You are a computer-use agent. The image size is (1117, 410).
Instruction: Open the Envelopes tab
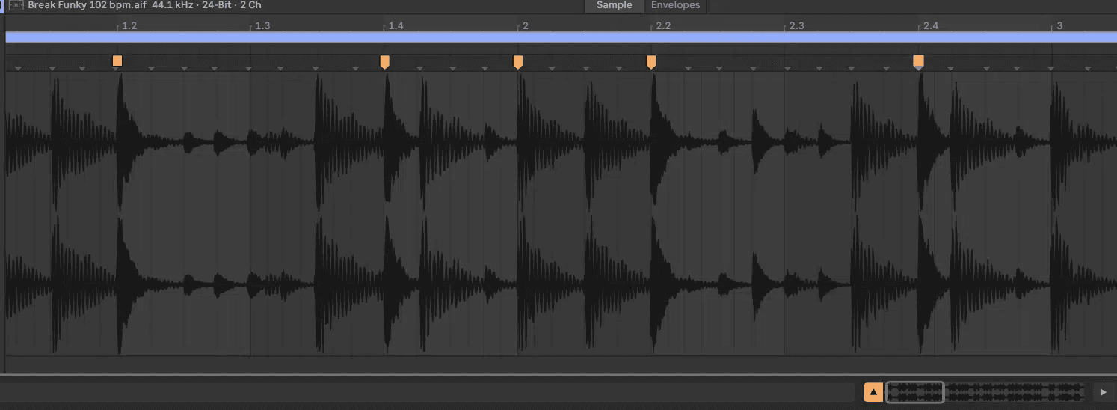675,5
